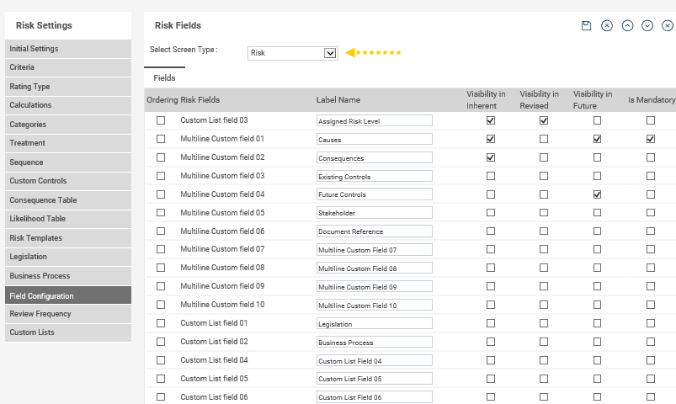Image resolution: width=676 pixels, height=404 pixels.
Task: Click the move-up chevron icon
Action: (627, 26)
